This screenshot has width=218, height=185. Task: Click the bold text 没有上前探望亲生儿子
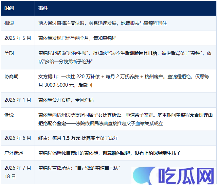click(158, 153)
